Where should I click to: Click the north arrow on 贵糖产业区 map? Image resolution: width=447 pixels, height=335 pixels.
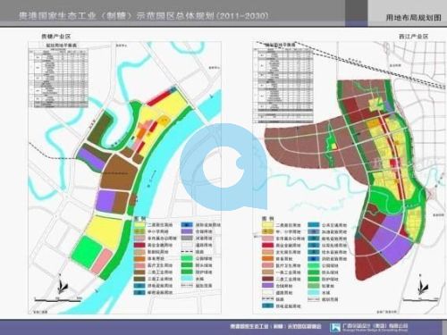click(62, 283)
